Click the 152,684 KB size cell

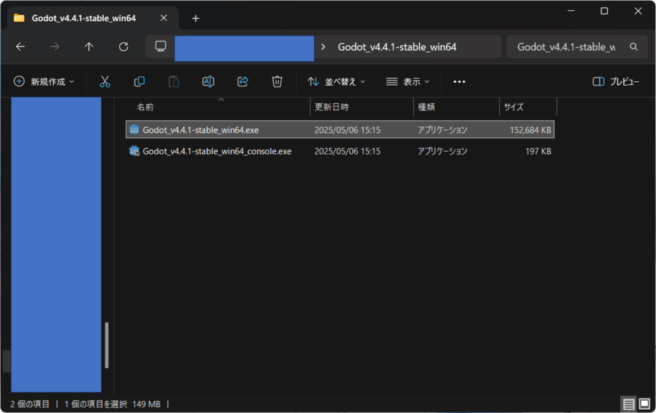530,130
